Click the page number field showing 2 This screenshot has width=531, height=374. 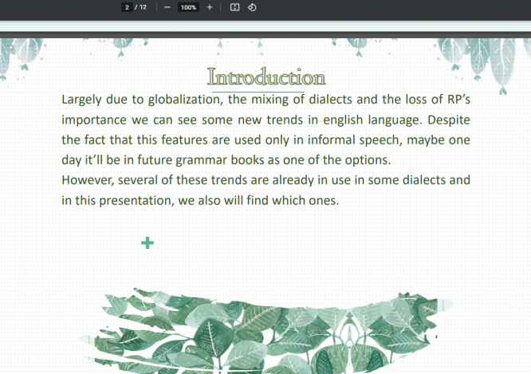point(127,7)
